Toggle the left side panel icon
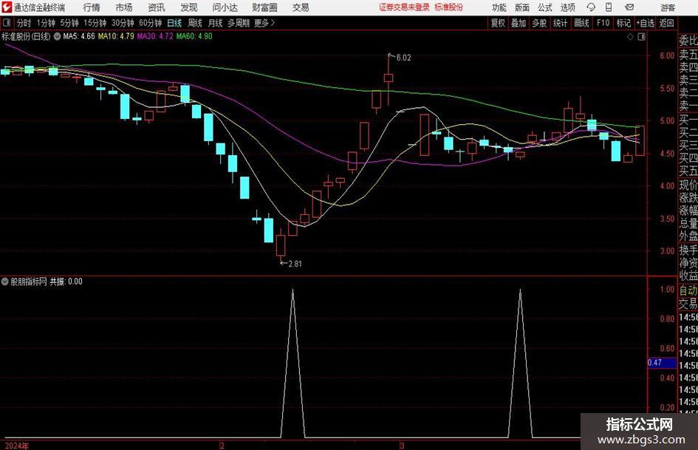 (x=7, y=23)
